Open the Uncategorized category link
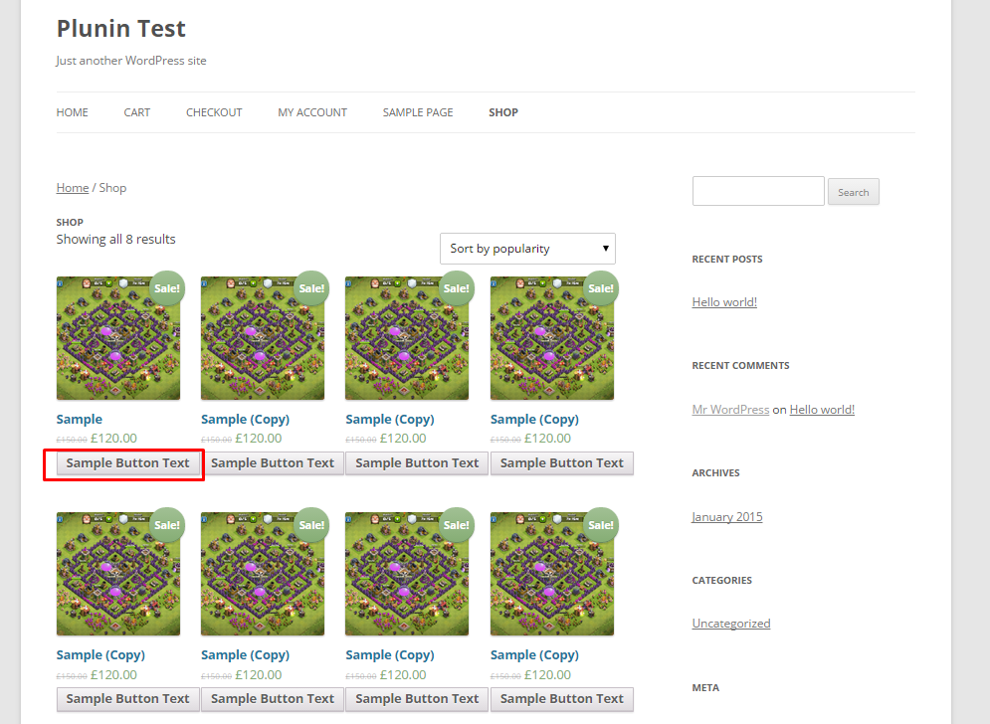This screenshot has width=990, height=724. pos(731,623)
